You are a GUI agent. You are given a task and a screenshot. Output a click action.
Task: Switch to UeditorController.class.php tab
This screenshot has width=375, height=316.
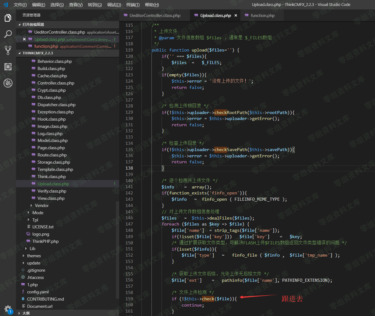click(155, 15)
